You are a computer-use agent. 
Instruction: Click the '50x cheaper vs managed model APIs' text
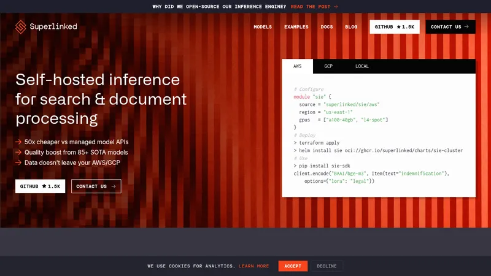click(76, 142)
